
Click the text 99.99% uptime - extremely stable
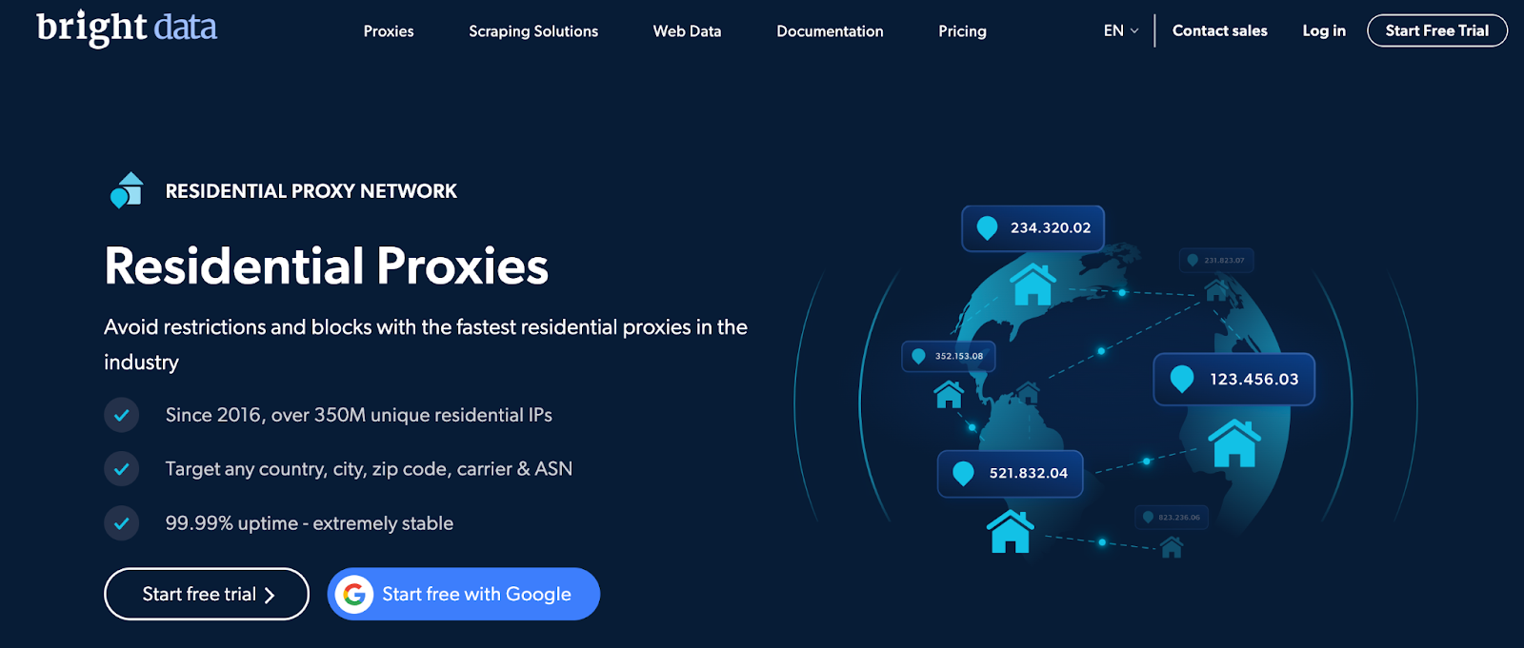click(310, 523)
